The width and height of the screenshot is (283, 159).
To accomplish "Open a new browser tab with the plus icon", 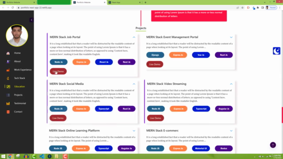I will [145, 3].
